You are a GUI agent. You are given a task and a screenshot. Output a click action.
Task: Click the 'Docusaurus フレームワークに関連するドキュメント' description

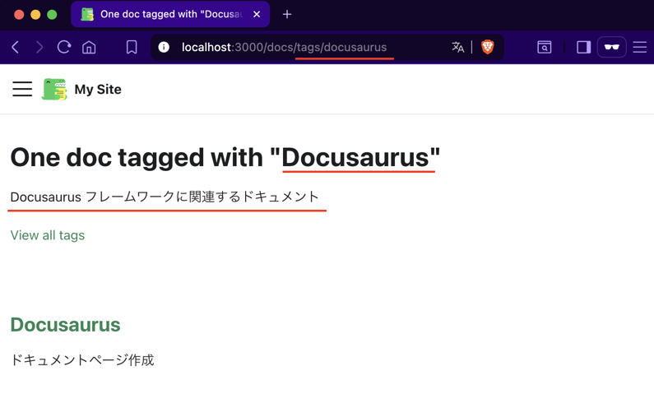pyautogui.click(x=165, y=197)
